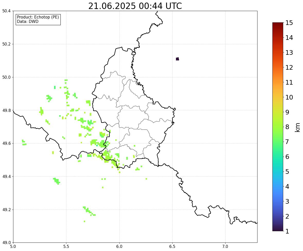Image resolution: width=303 pixels, height=251 pixels.
Task: Click the y-axis label '49.0'
Action: tap(6, 243)
